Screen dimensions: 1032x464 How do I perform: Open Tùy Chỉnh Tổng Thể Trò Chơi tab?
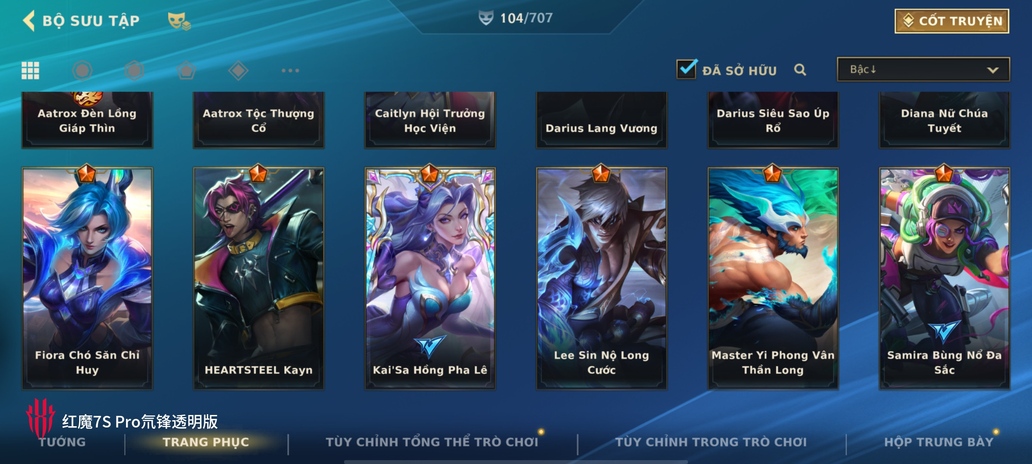pos(432,442)
